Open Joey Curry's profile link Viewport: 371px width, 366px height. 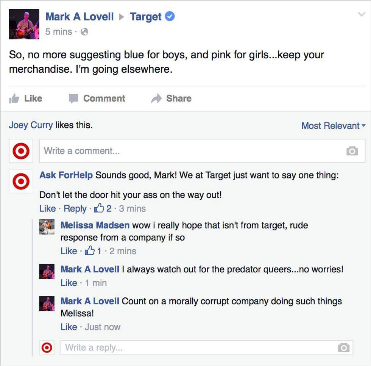(31, 125)
